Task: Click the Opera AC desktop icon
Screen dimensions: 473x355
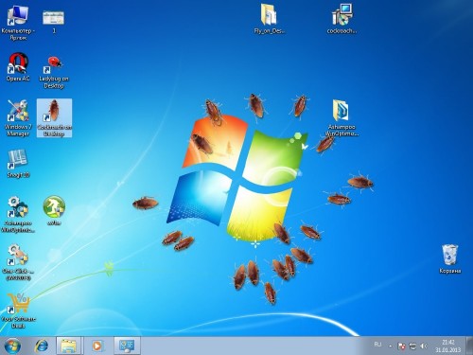Action: [18, 67]
